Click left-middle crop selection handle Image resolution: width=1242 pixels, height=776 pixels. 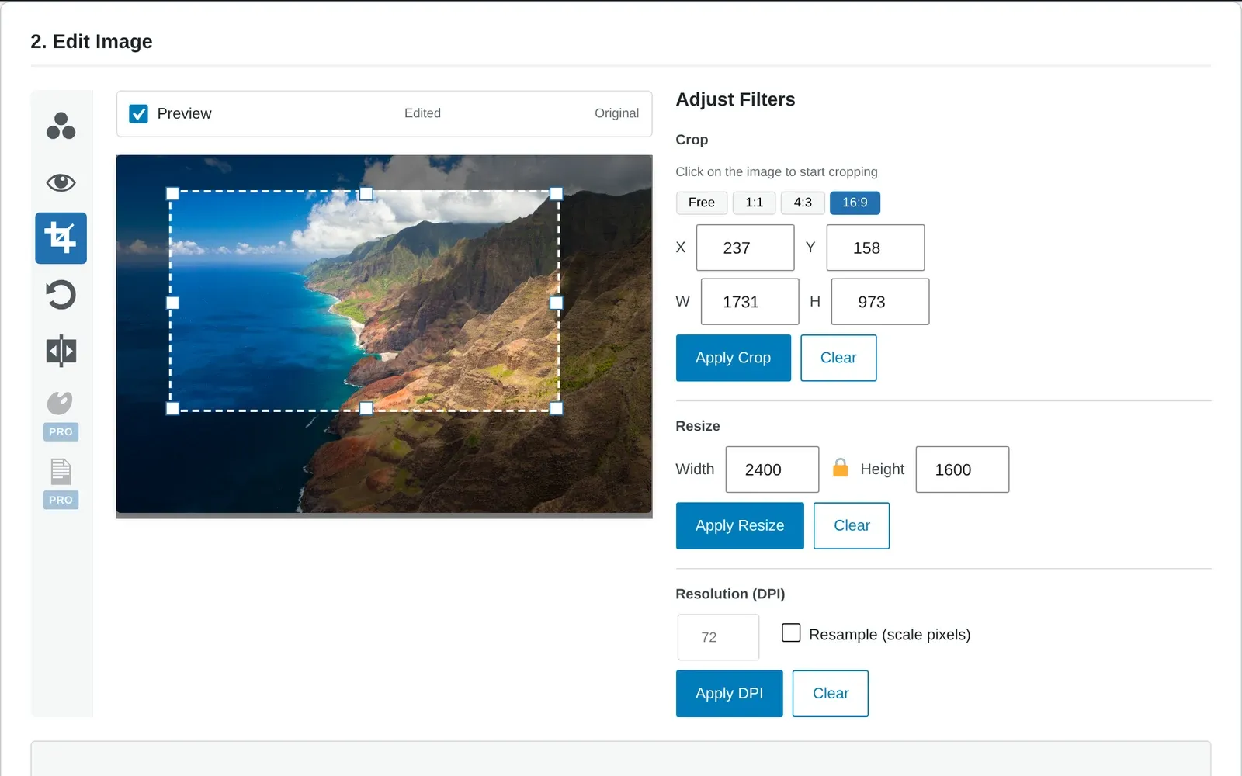(x=172, y=303)
